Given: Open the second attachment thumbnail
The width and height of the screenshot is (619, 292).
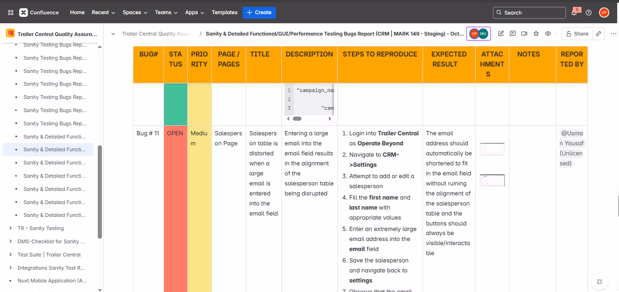Looking at the screenshot, I should (x=492, y=180).
